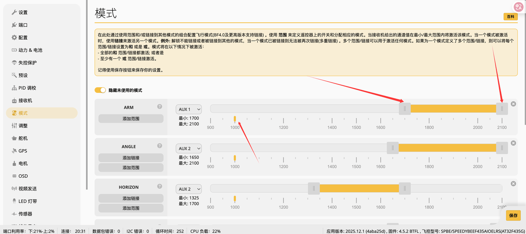This screenshot has height=234, width=526.
Task: Click 添加范围 under HORIZON
Action: click(131, 208)
